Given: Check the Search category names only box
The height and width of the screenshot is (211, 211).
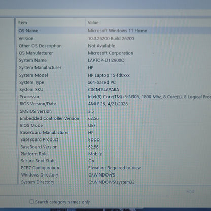Looking at the screenshot, I should tap(32, 201).
